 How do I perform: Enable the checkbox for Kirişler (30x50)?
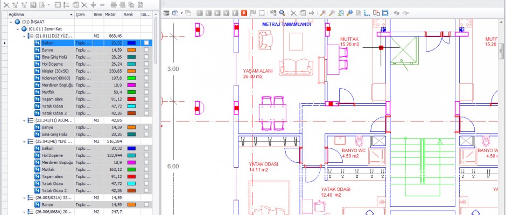pyautogui.click(x=147, y=71)
